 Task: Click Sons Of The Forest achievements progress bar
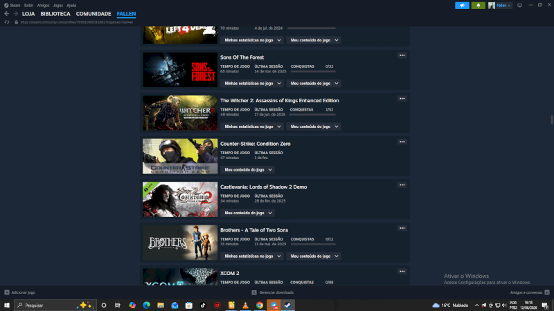point(313,72)
